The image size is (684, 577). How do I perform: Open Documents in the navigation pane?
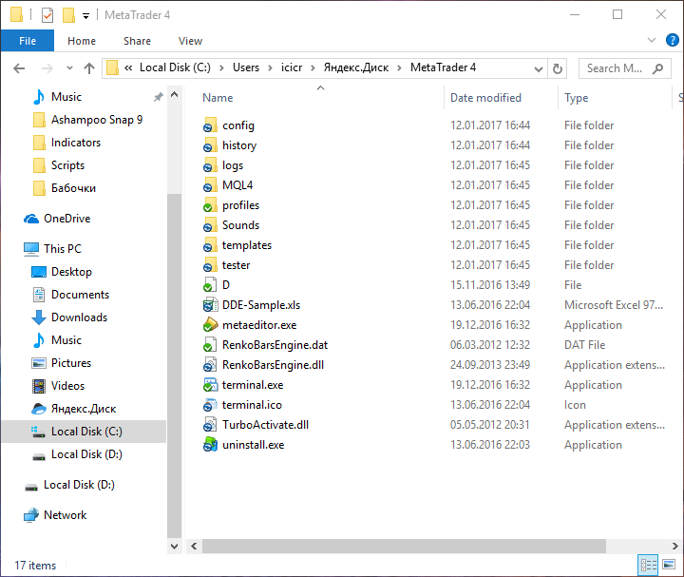[x=80, y=295]
